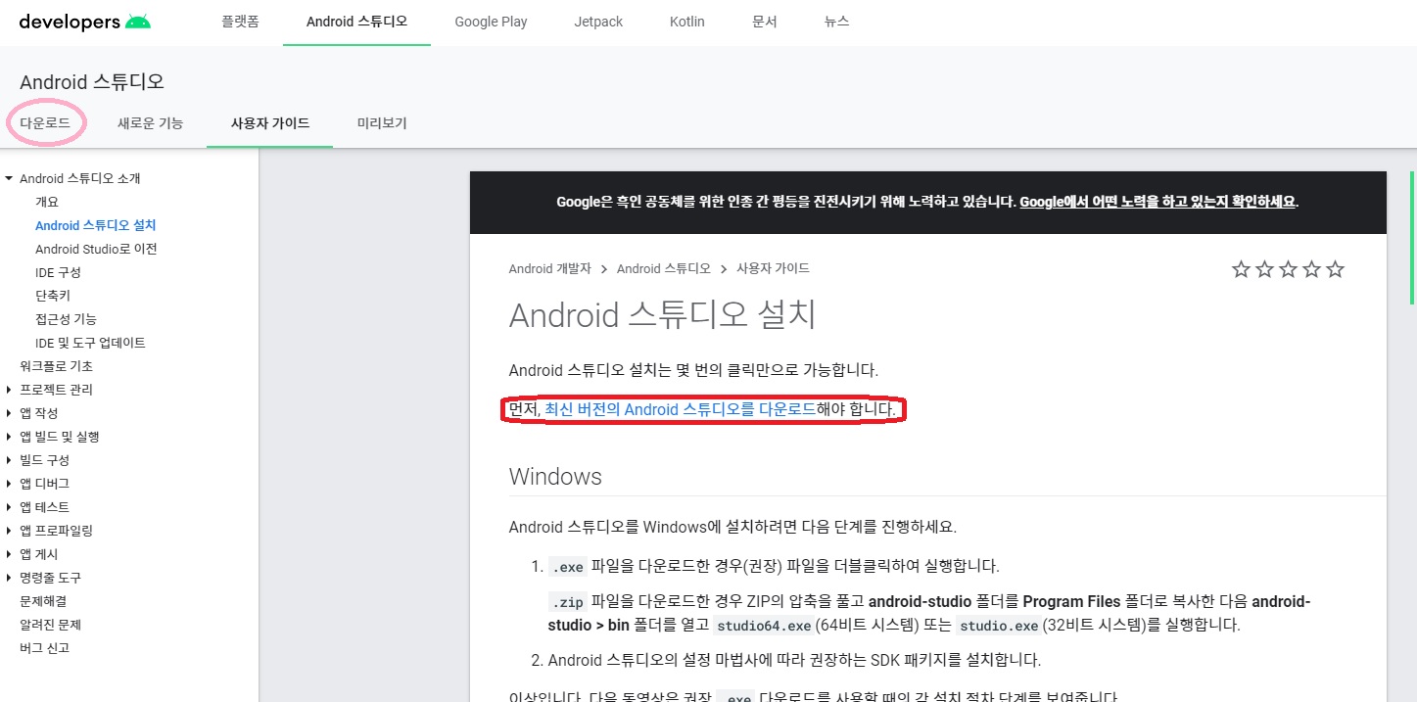The height and width of the screenshot is (702, 1417).
Task: Open the 개요 sidebar page
Action: click(x=47, y=202)
